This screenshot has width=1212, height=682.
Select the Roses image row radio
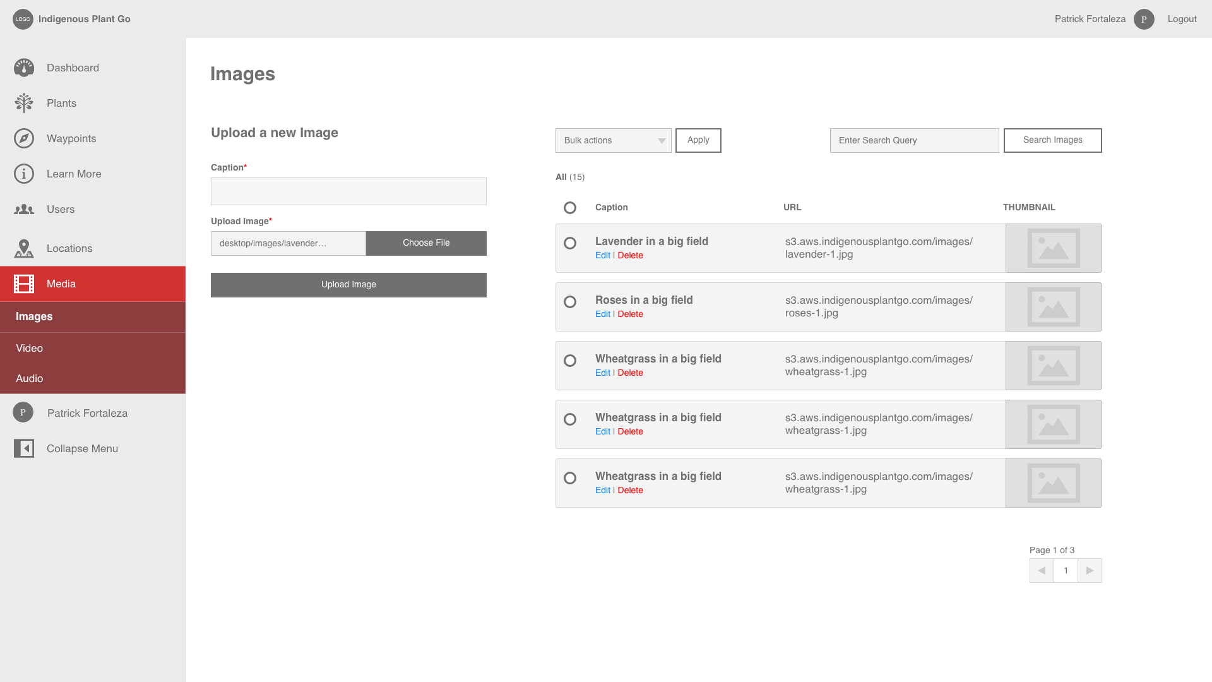[x=570, y=302]
